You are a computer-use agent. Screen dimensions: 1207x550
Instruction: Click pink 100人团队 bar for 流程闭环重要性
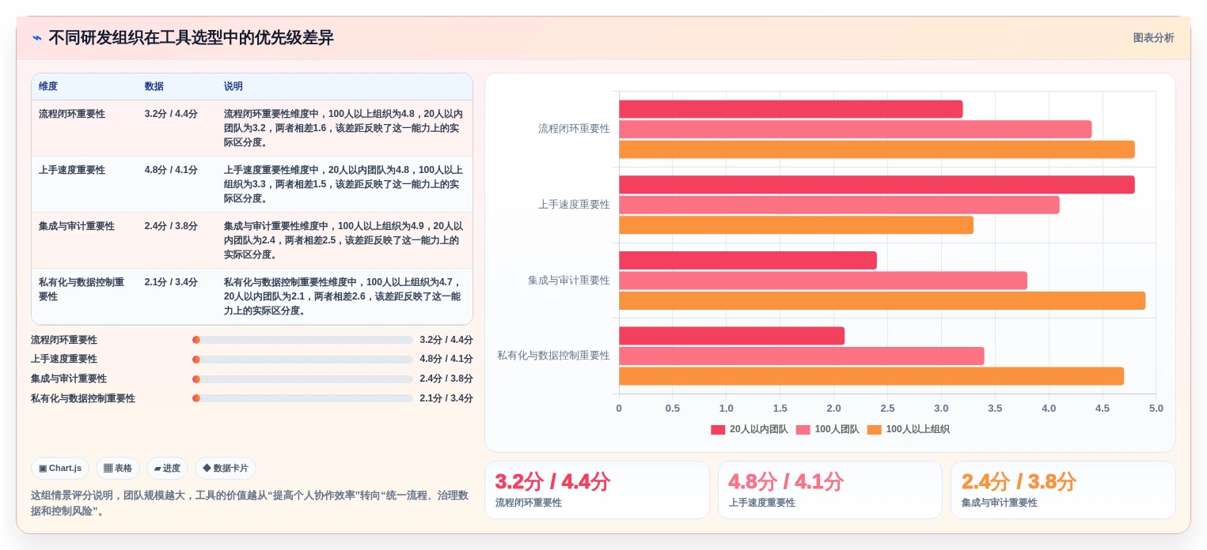point(855,130)
